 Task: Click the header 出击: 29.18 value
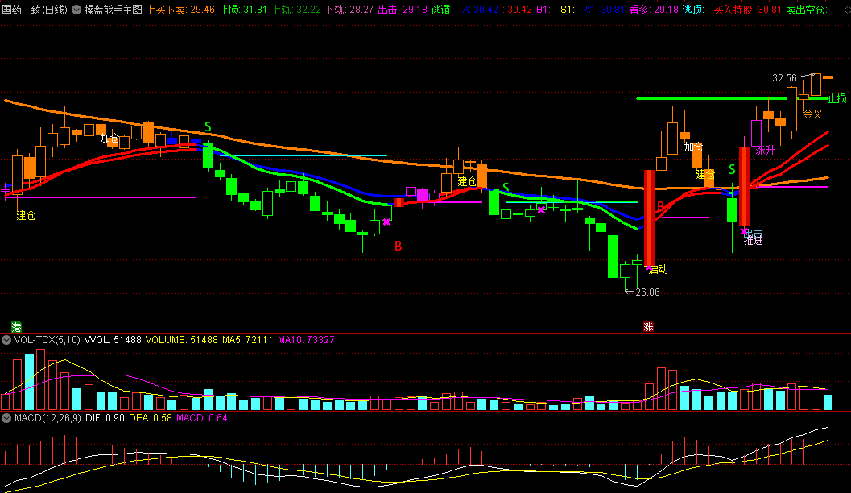coord(403,10)
